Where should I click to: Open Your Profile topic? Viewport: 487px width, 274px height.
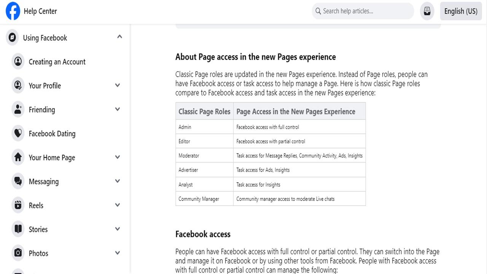click(x=45, y=86)
